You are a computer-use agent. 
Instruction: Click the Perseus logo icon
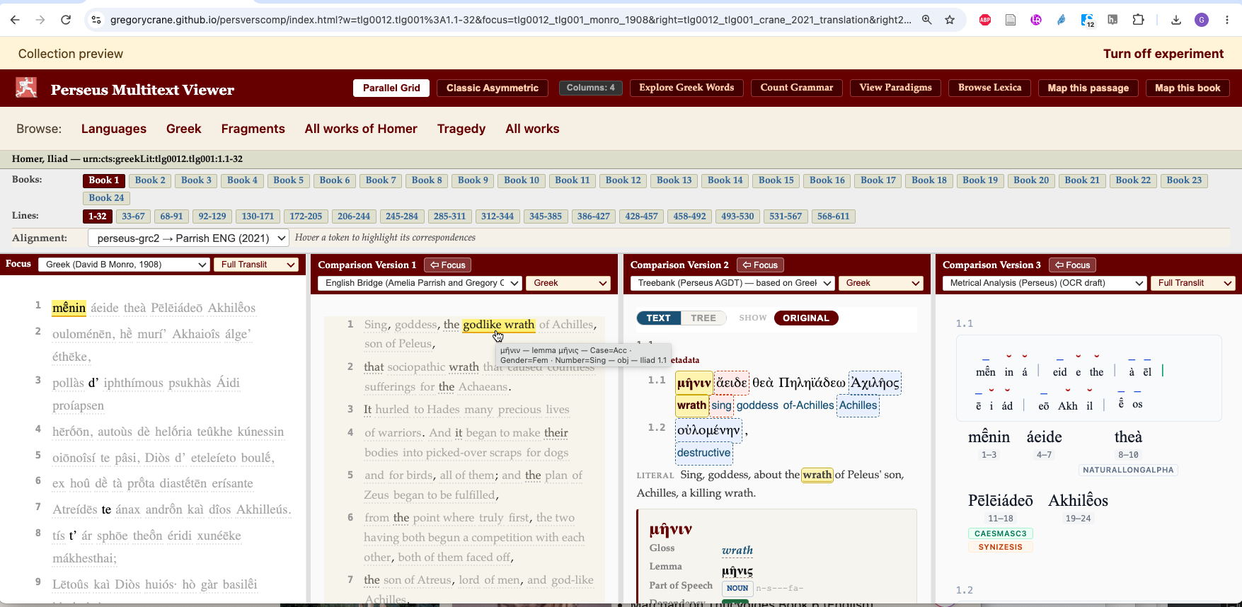coord(27,88)
